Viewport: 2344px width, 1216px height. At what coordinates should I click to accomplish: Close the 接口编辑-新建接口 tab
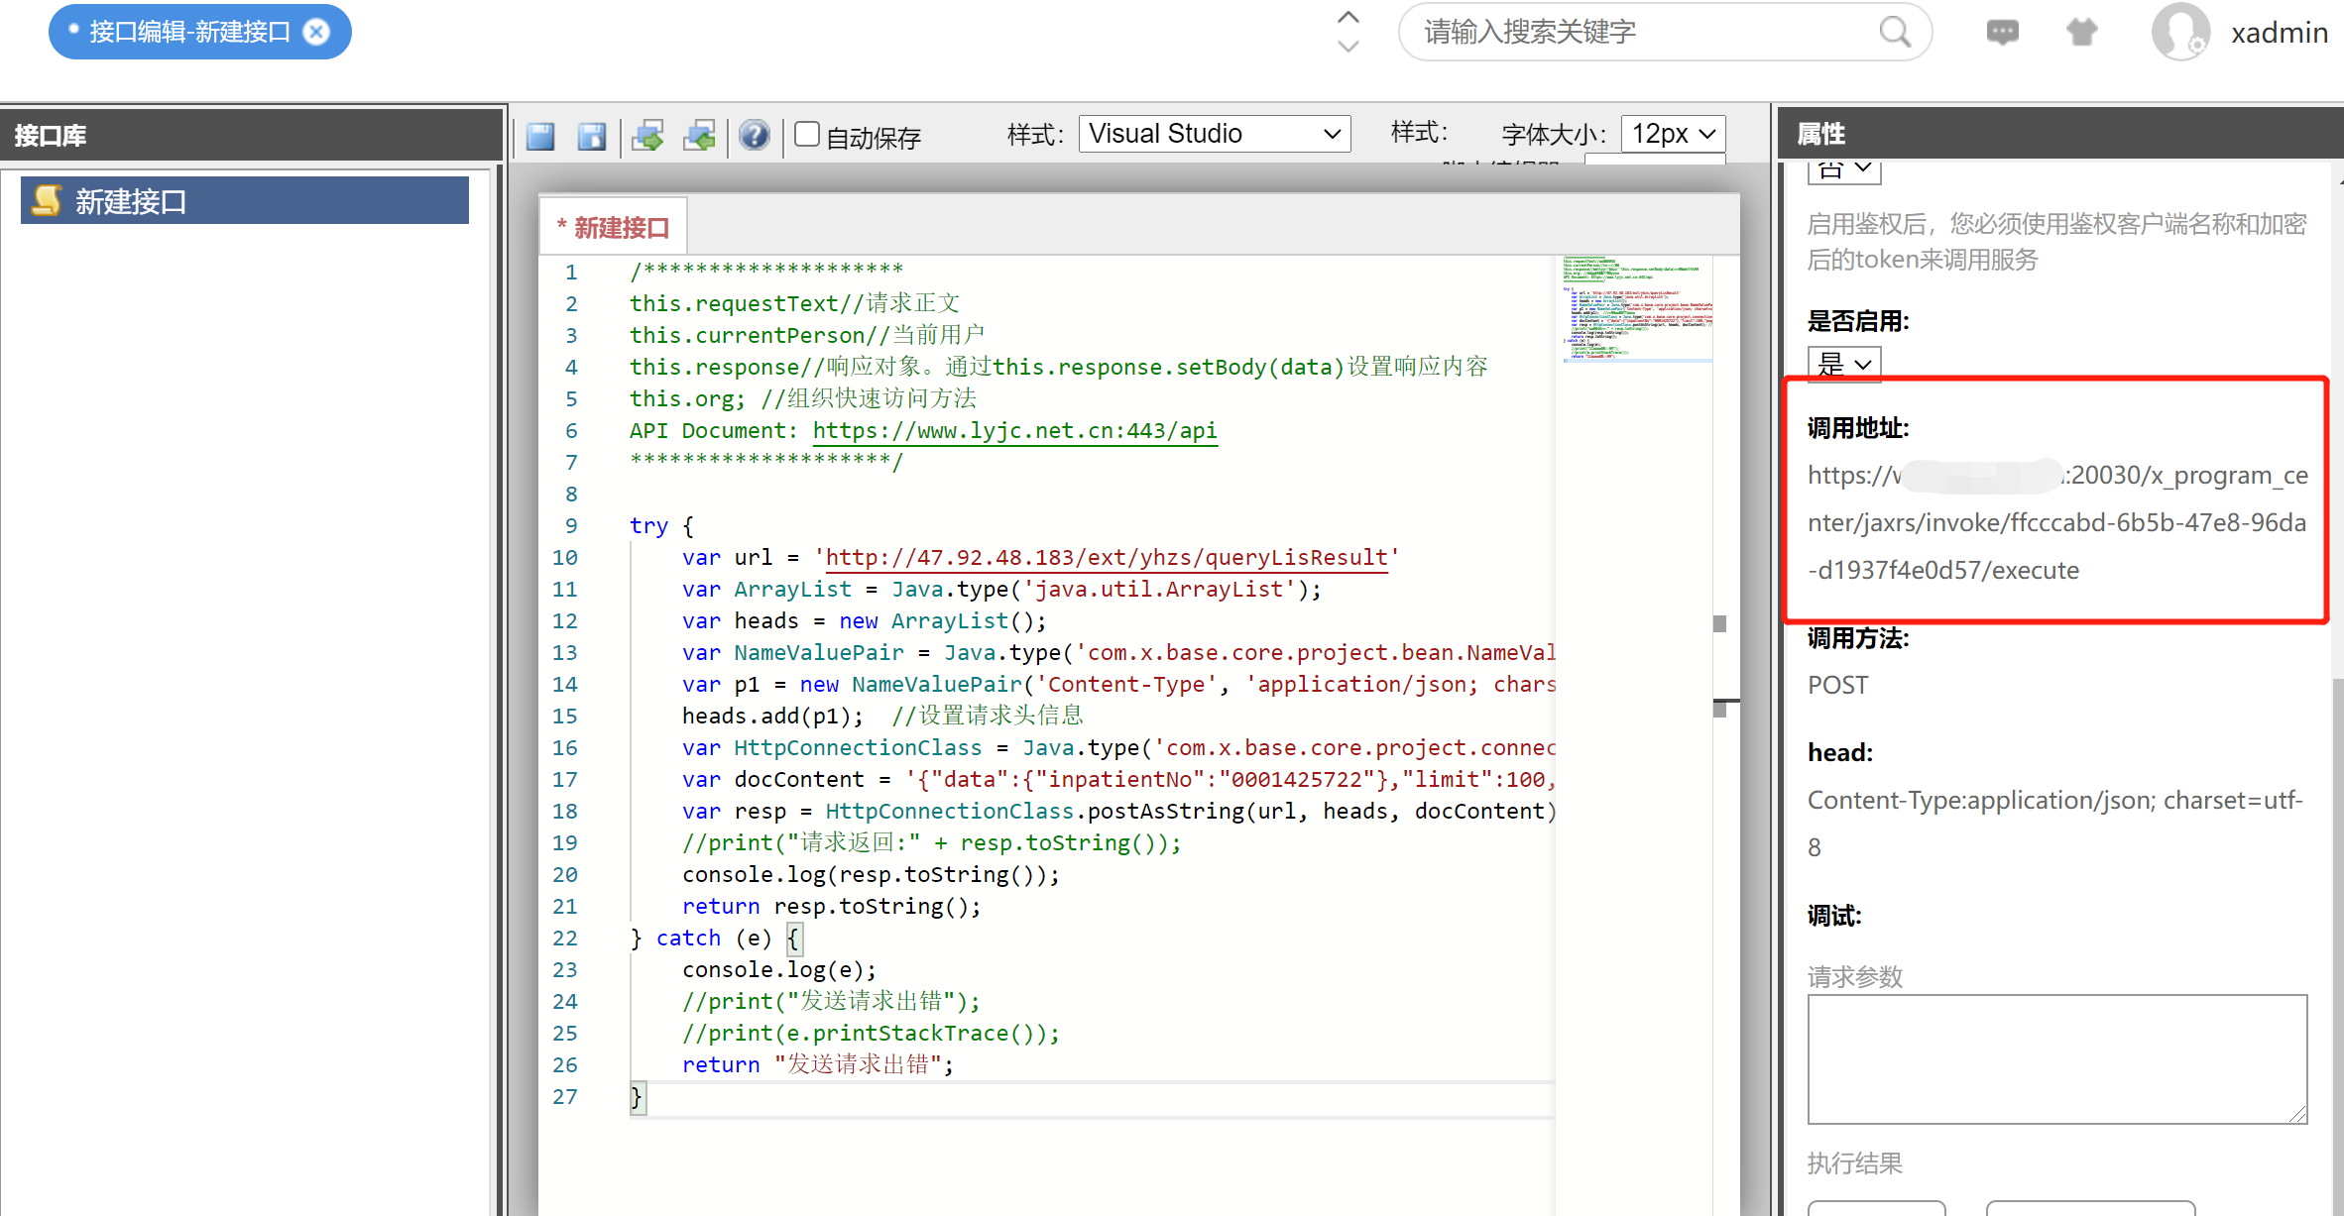[x=316, y=32]
